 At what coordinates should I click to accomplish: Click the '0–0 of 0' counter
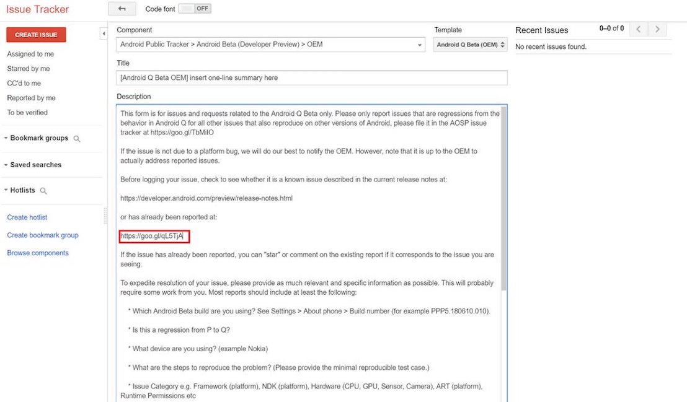[x=611, y=28]
